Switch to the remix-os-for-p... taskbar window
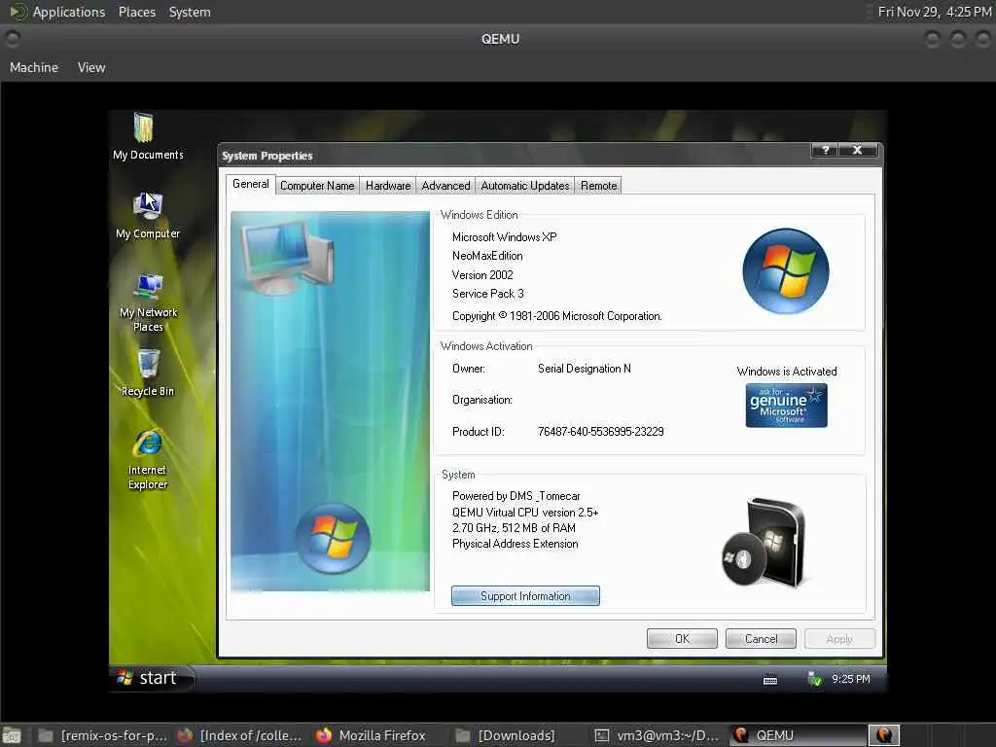Screen dimensions: 996x747 (x=102, y=735)
